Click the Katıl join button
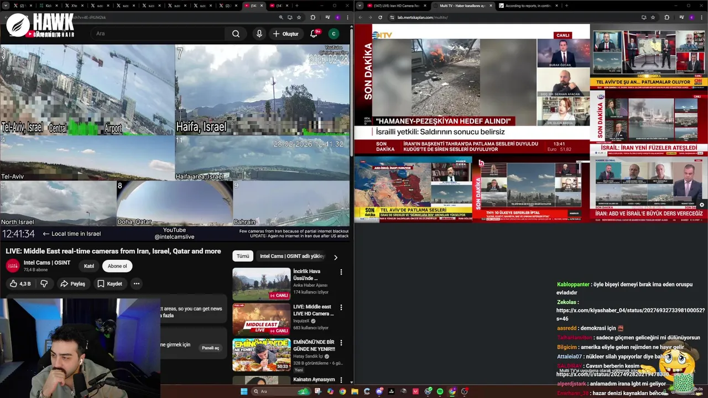Image resolution: width=708 pixels, height=398 pixels. (88, 266)
